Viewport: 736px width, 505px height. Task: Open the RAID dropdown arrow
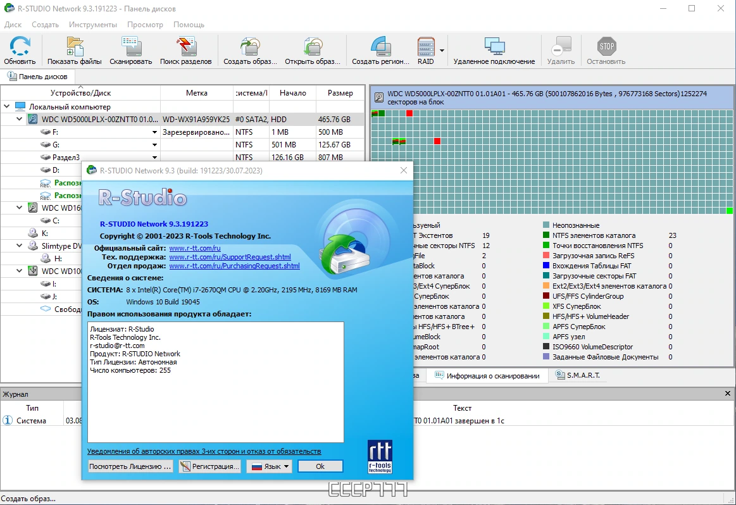pos(442,50)
